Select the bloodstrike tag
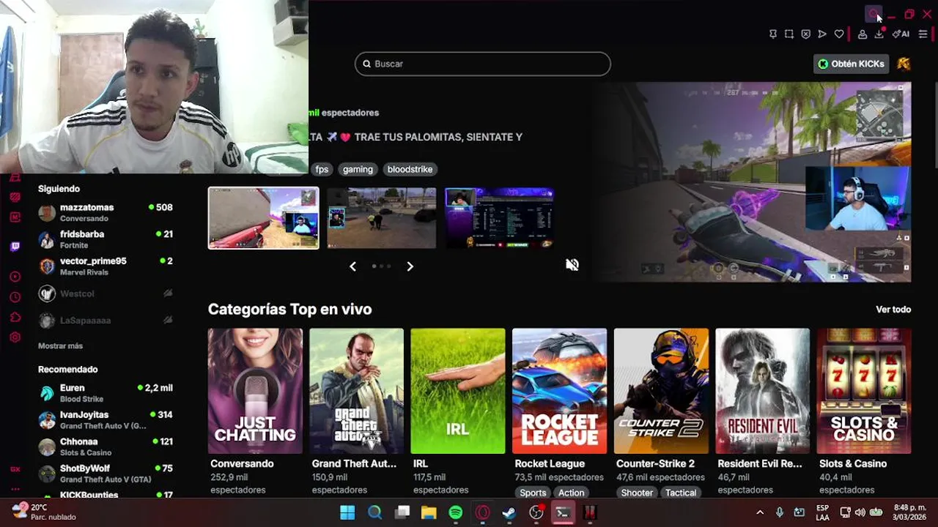The width and height of the screenshot is (938, 527). tap(410, 169)
